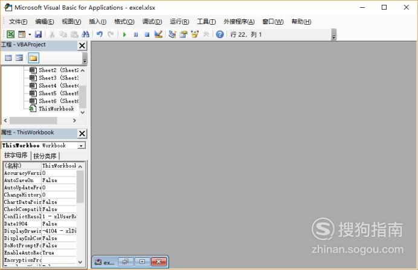Screen dimensions: 418x270
Task: Select Sheet2 in the project tree
Action: pos(54,71)
